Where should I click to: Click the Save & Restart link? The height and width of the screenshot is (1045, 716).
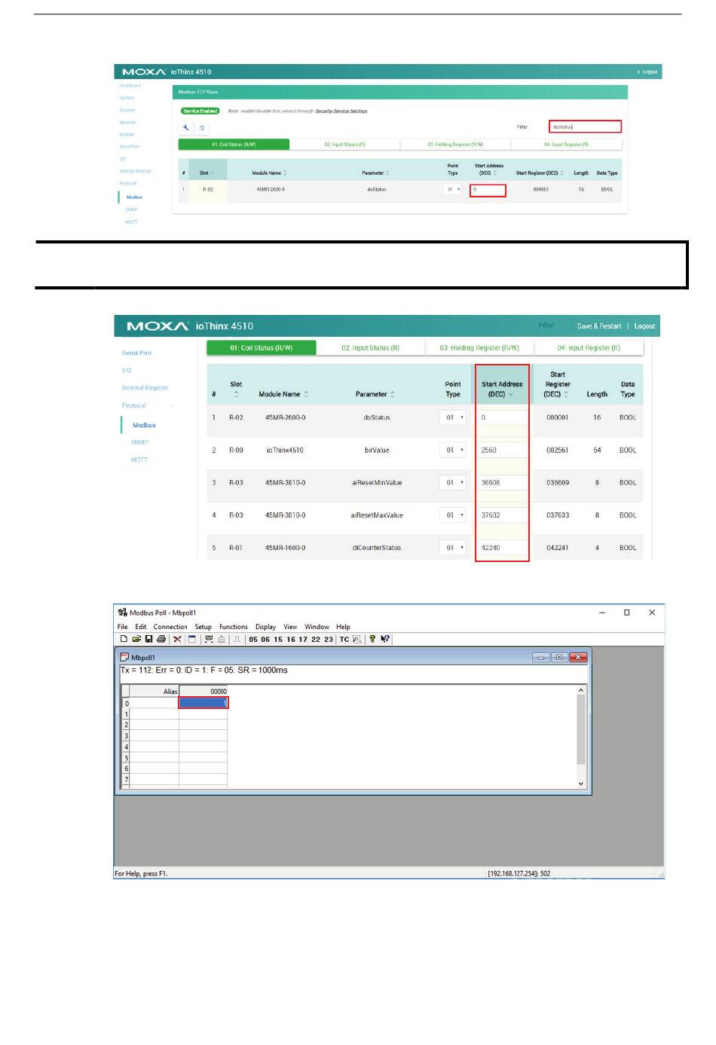(x=599, y=326)
